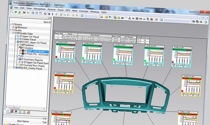Screen dimensions: 210x125
Task: Collapse the Models tree node
Action: (11, 24)
